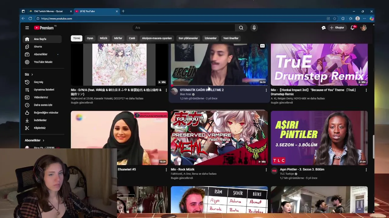This screenshot has height=218, width=389.
Task: Select the Oyun filter chip
Action: tap(90, 38)
